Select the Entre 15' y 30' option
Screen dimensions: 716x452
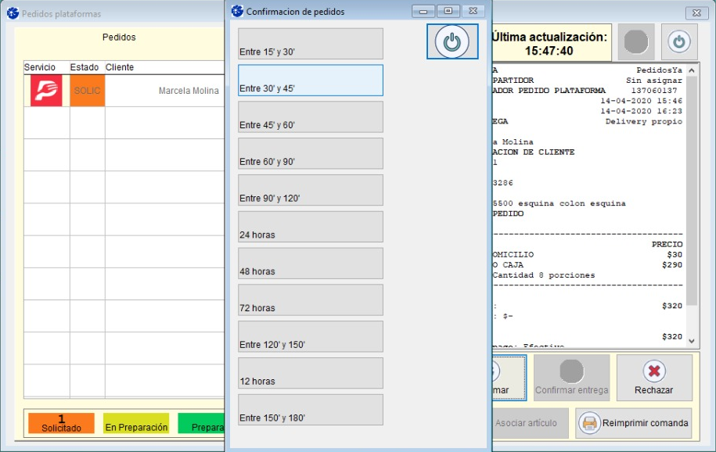[x=311, y=44]
